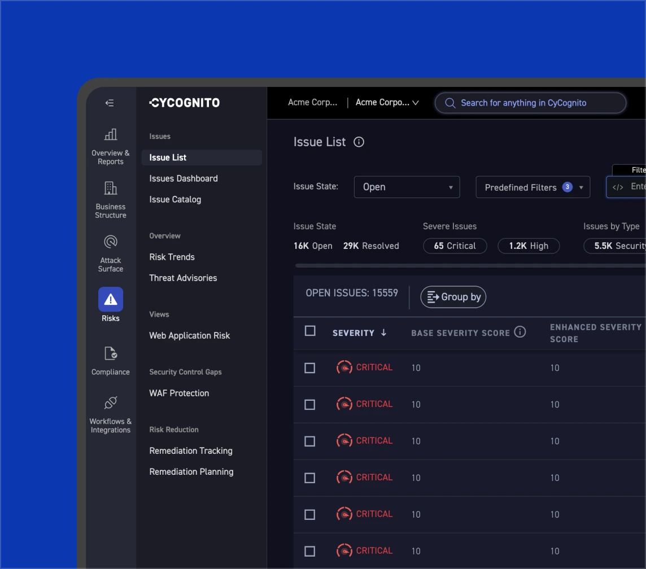Open the Threat Advisories page

(182, 278)
